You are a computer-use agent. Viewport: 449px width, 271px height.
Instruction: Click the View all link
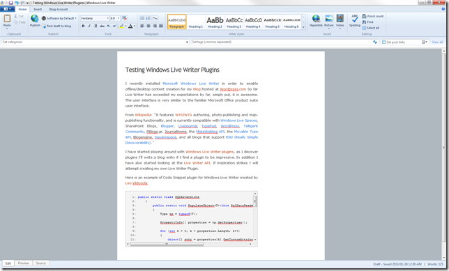pyautogui.click(x=437, y=42)
